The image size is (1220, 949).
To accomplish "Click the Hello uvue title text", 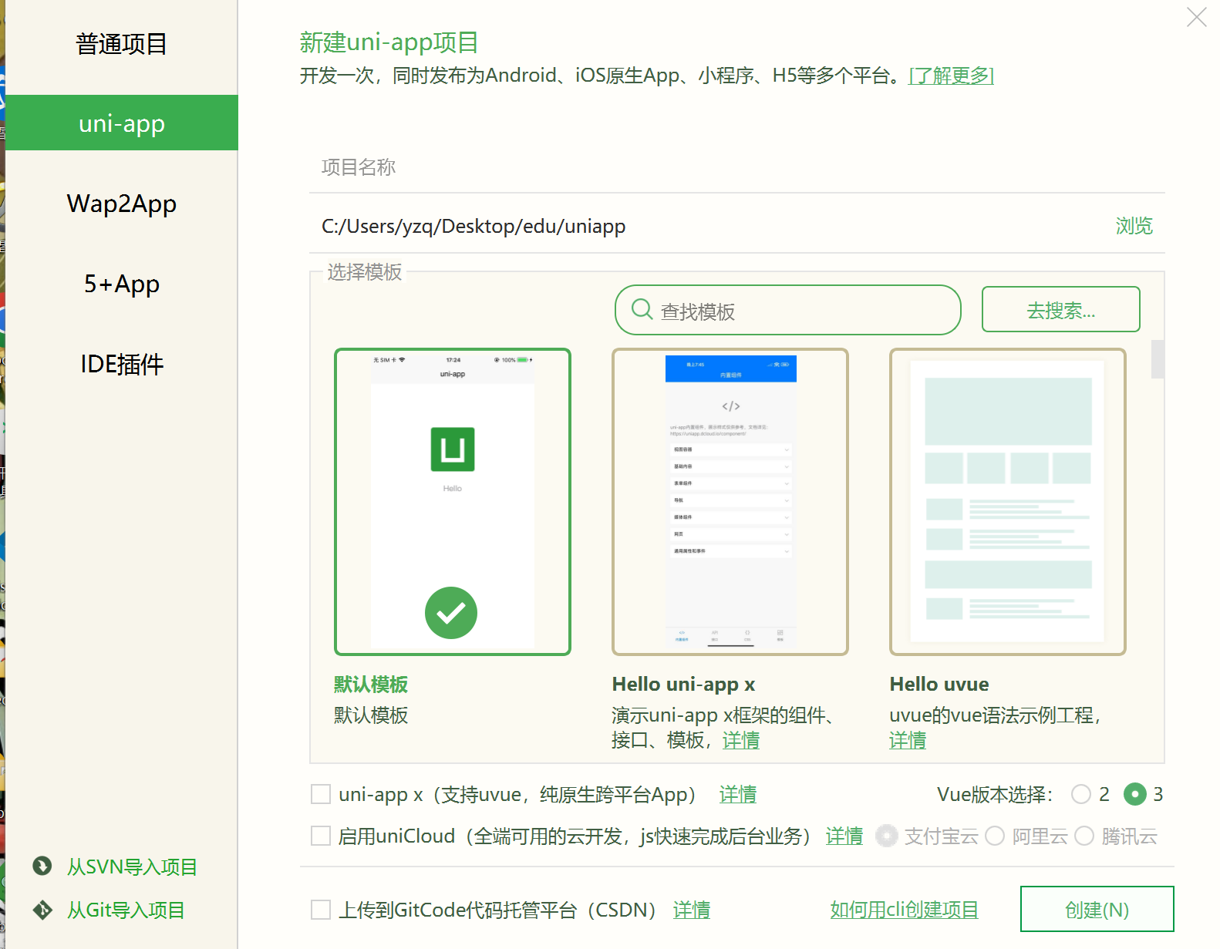I will (x=939, y=684).
